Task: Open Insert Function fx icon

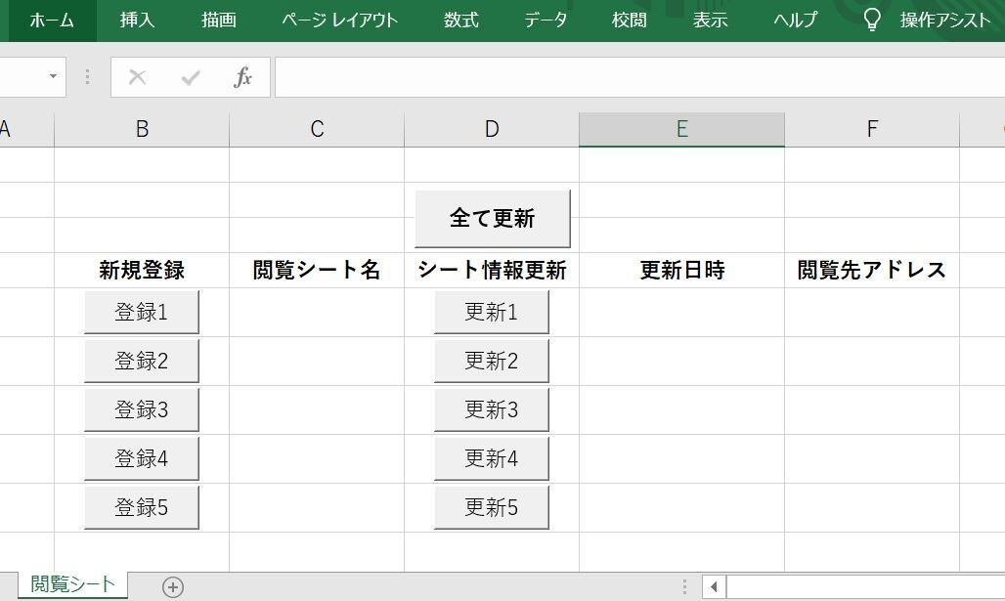Action: pos(242,77)
